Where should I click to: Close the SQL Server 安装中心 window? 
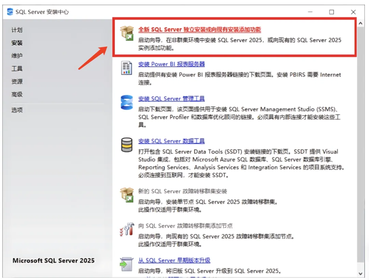(x=353, y=12)
